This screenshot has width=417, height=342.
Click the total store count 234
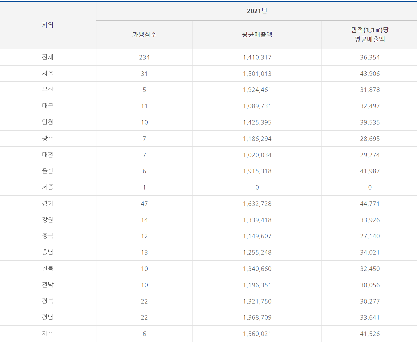click(144, 57)
